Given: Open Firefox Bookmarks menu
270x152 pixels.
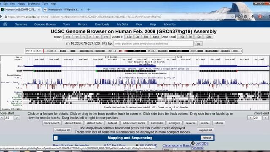Looking at the screenshot, I should pyautogui.click(x=34, y=4).
